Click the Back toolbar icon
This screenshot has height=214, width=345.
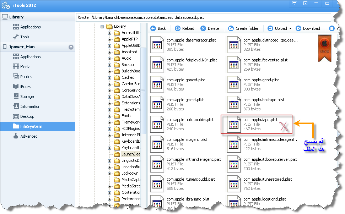(x=153, y=28)
